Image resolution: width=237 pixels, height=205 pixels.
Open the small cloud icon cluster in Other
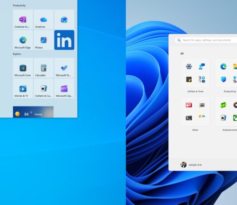(202, 116)
